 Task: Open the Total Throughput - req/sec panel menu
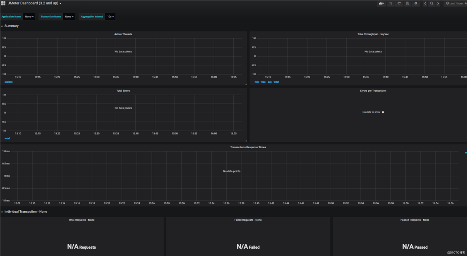pyautogui.click(x=373, y=34)
